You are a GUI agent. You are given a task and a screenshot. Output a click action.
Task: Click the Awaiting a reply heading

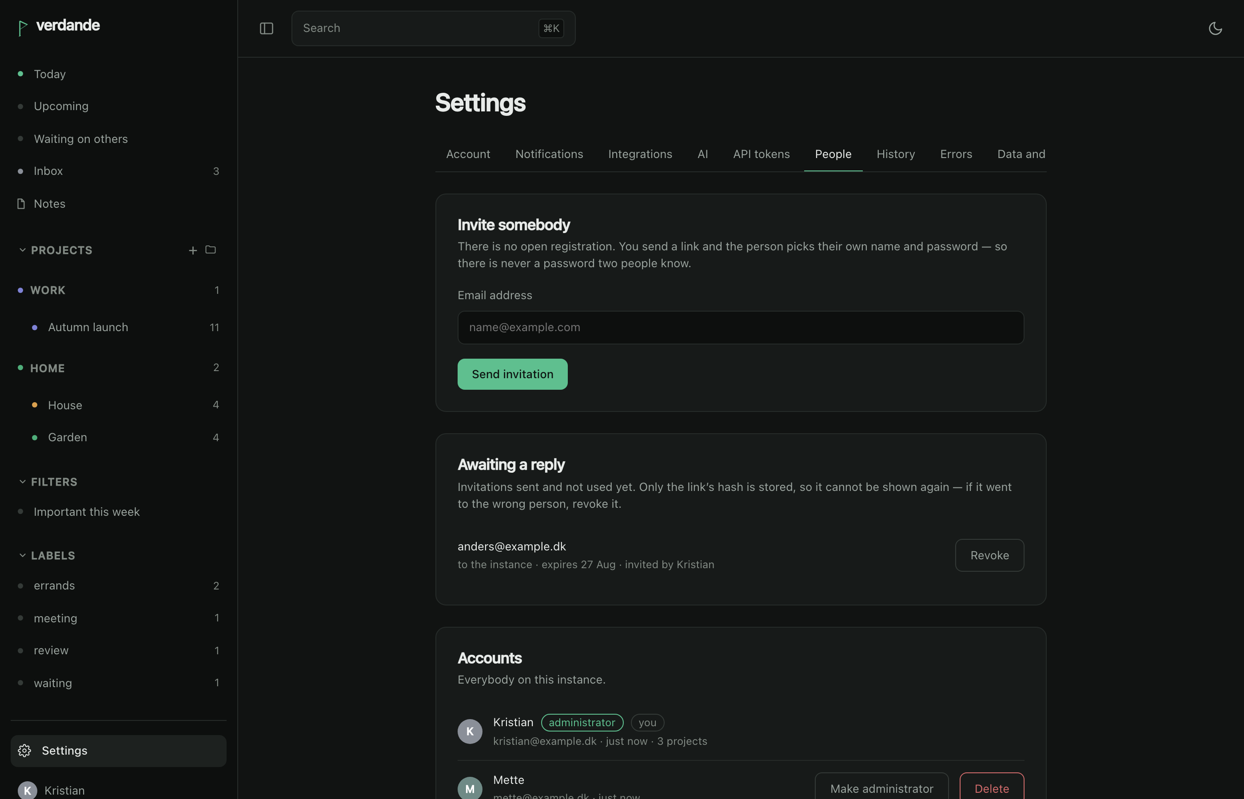tap(511, 465)
